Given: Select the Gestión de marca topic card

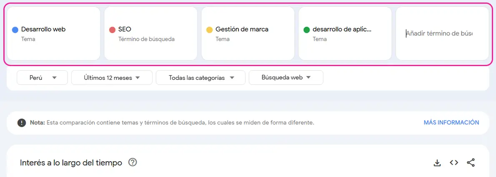Looking at the screenshot, I should 248,33.
